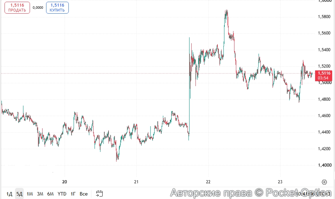Click the 1,4000 price scale label
The height and width of the screenshot is (199, 335).
(x=325, y=165)
